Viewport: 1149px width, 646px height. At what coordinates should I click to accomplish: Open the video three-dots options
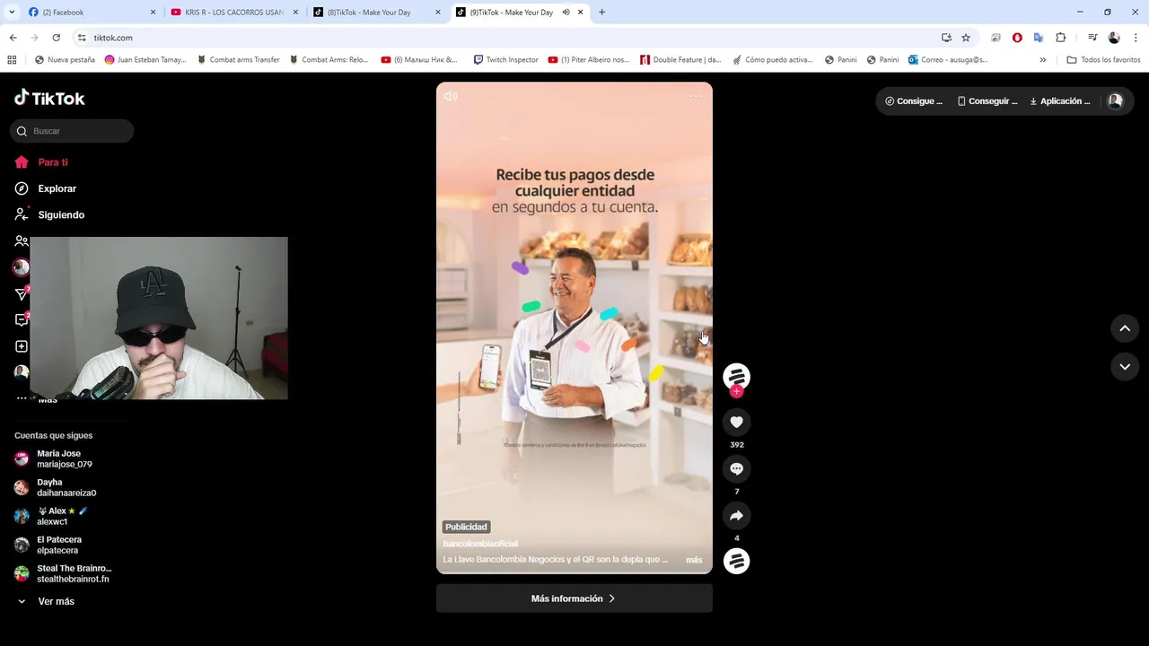click(696, 96)
